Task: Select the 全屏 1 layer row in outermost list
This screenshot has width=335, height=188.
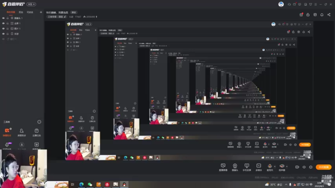Action: coord(22,23)
